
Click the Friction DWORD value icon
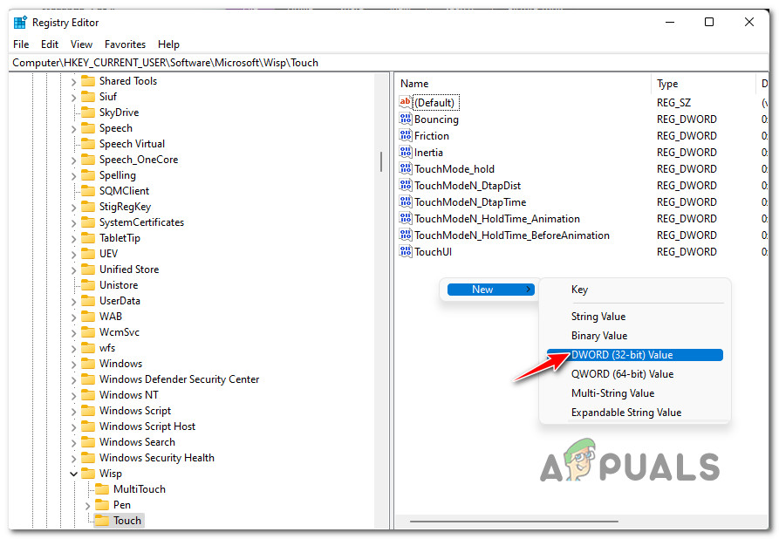click(x=406, y=135)
